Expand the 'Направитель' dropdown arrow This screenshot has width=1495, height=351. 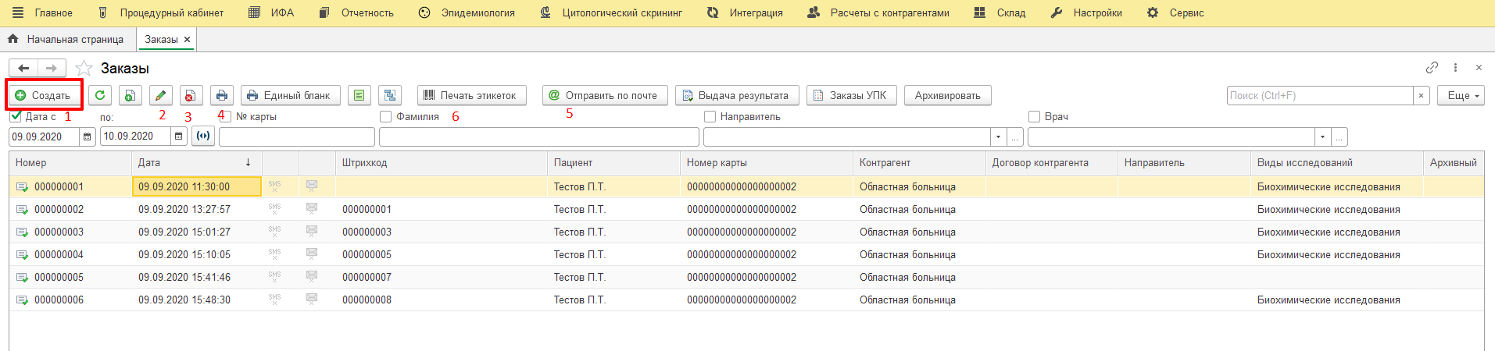pos(998,137)
